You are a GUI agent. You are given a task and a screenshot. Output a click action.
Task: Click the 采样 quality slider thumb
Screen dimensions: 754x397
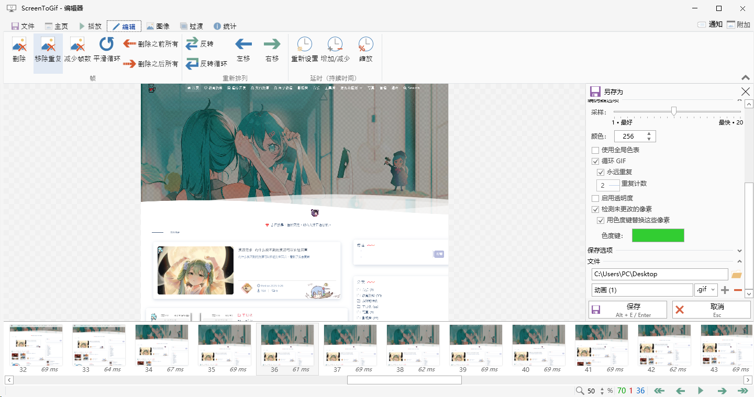tap(674, 111)
